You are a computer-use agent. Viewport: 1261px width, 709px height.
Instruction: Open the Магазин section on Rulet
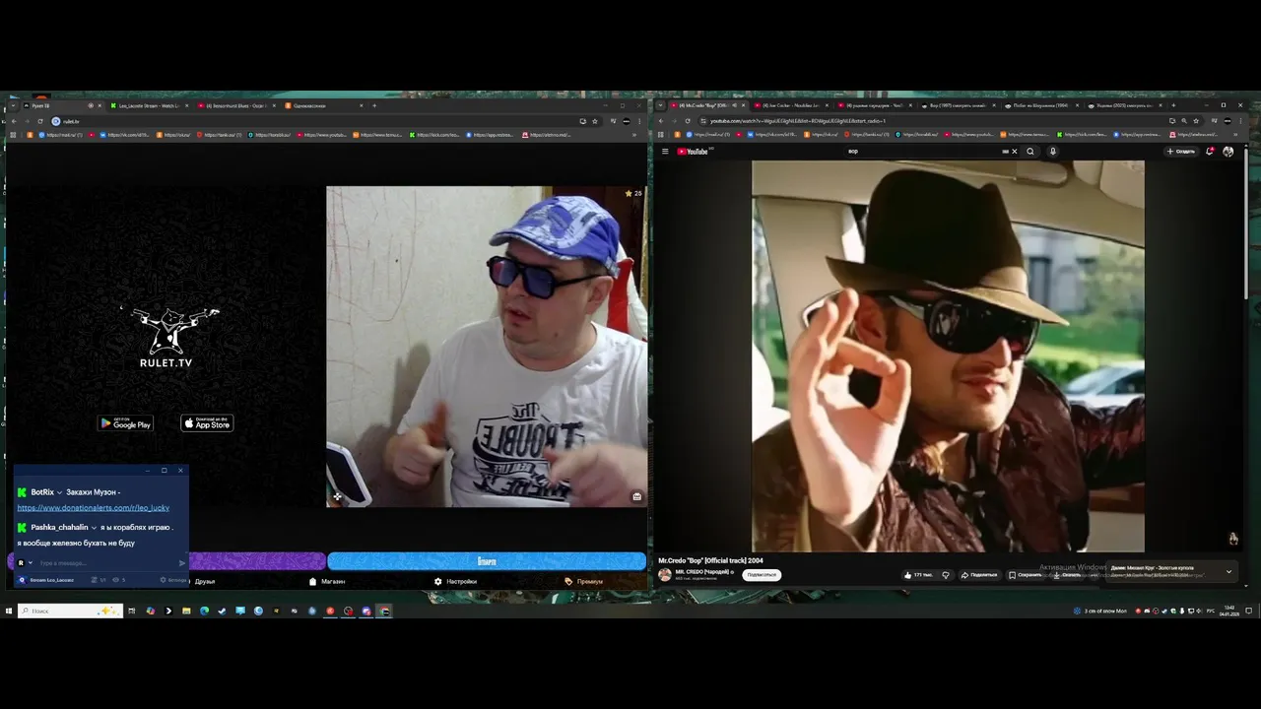[x=328, y=581]
